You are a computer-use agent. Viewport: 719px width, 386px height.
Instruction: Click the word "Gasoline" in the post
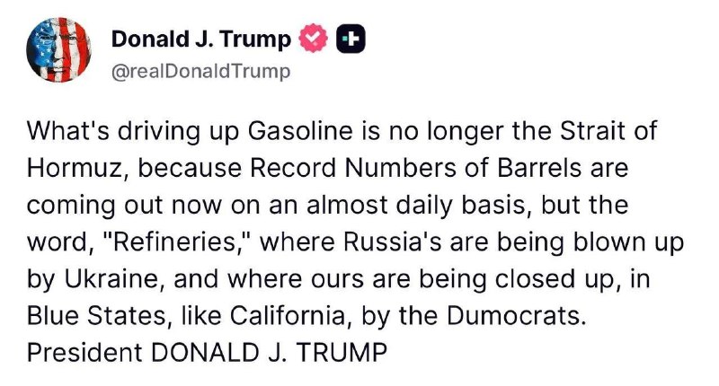click(x=300, y=131)
